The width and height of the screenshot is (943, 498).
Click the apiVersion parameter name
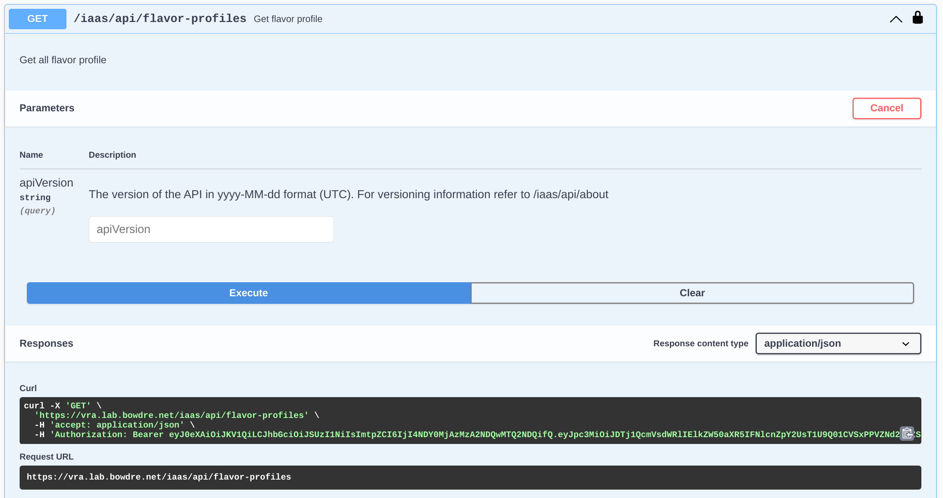point(46,183)
